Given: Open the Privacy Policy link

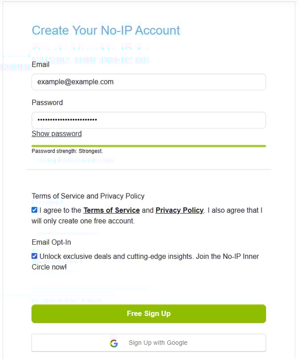Looking at the screenshot, I should coord(179,210).
